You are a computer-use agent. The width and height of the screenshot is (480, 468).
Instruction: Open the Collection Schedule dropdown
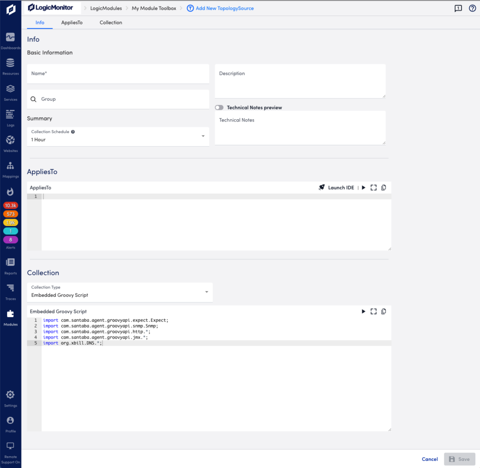click(x=118, y=136)
